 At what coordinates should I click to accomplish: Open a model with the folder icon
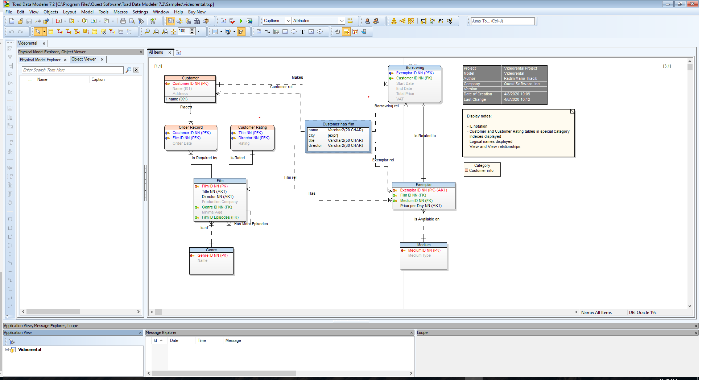(x=20, y=21)
